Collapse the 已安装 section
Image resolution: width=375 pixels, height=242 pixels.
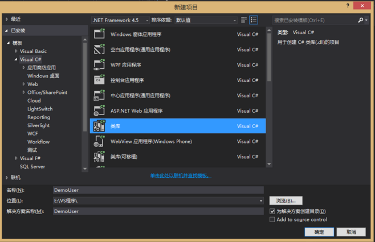pos(7,31)
